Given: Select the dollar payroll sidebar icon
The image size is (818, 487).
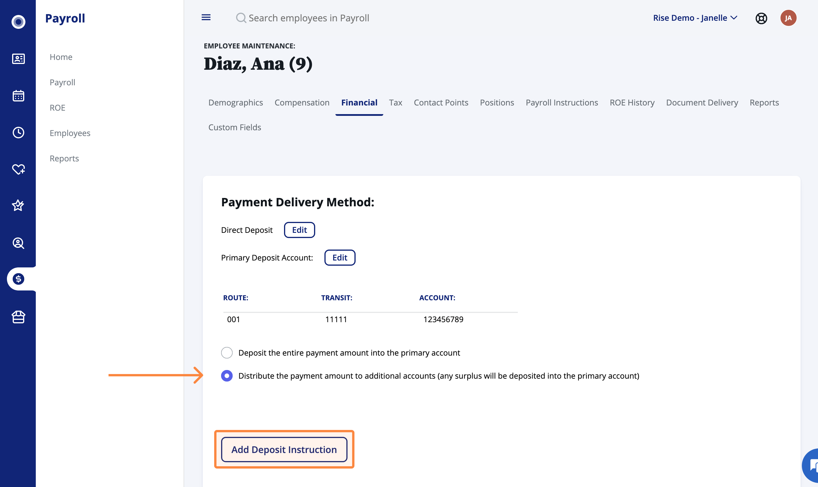Looking at the screenshot, I should 18,279.
